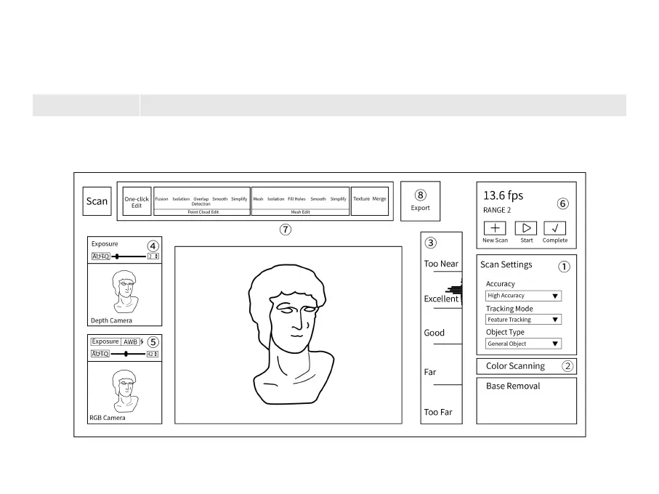Screen dimensions: 659x494
Task: Click the Point Cloud Edit group label
Action: 203,212
